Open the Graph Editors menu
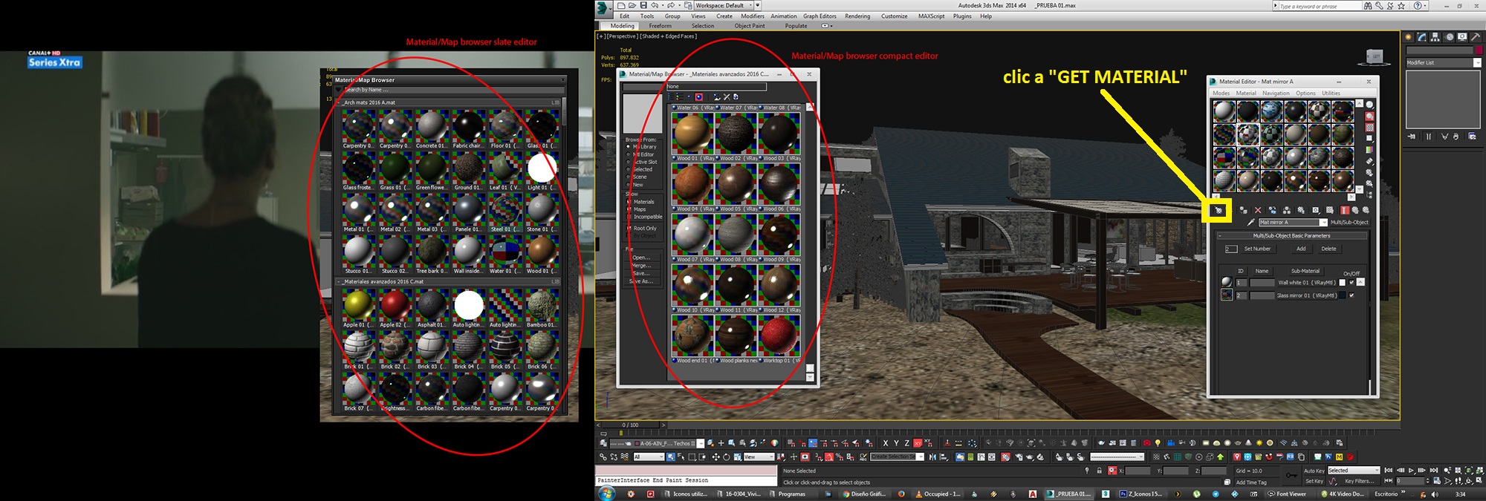 (820, 16)
